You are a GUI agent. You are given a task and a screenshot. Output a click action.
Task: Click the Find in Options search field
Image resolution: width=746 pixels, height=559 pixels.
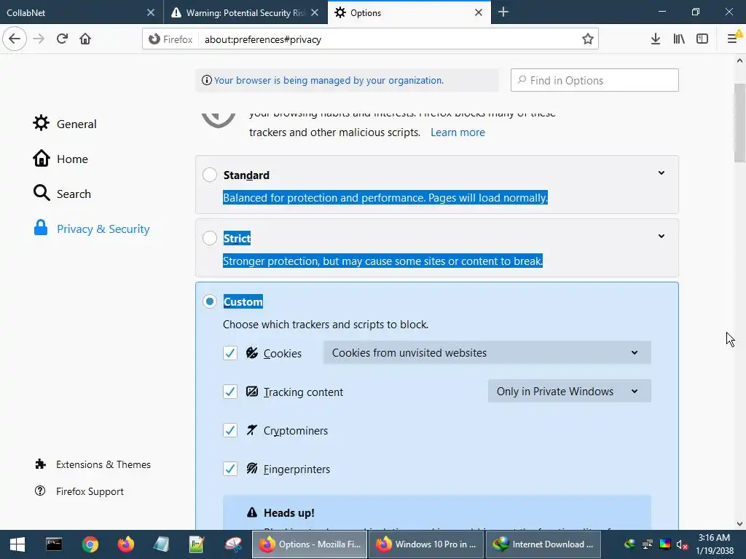594,80
